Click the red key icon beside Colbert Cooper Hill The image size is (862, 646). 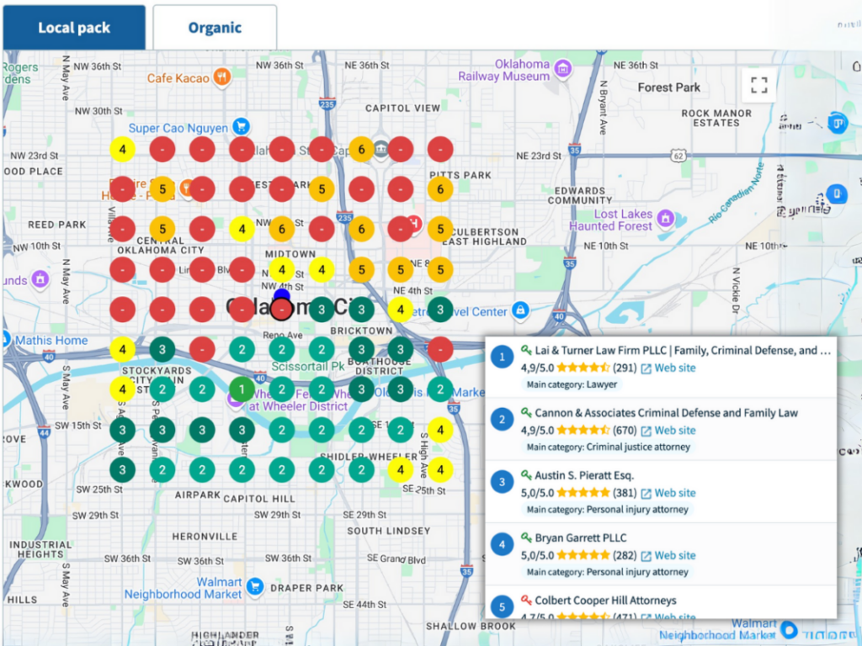point(526,601)
